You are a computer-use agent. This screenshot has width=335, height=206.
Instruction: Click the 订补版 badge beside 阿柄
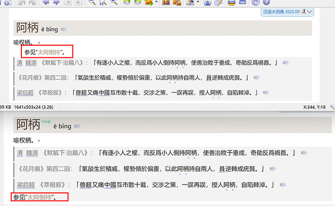(x=46, y=121)
